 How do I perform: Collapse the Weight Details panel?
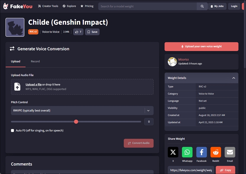pos(233,78)
